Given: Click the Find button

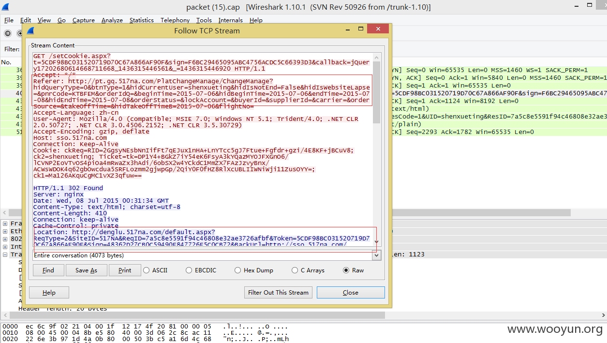Looking at the screenshot, I should pos(48,270).
